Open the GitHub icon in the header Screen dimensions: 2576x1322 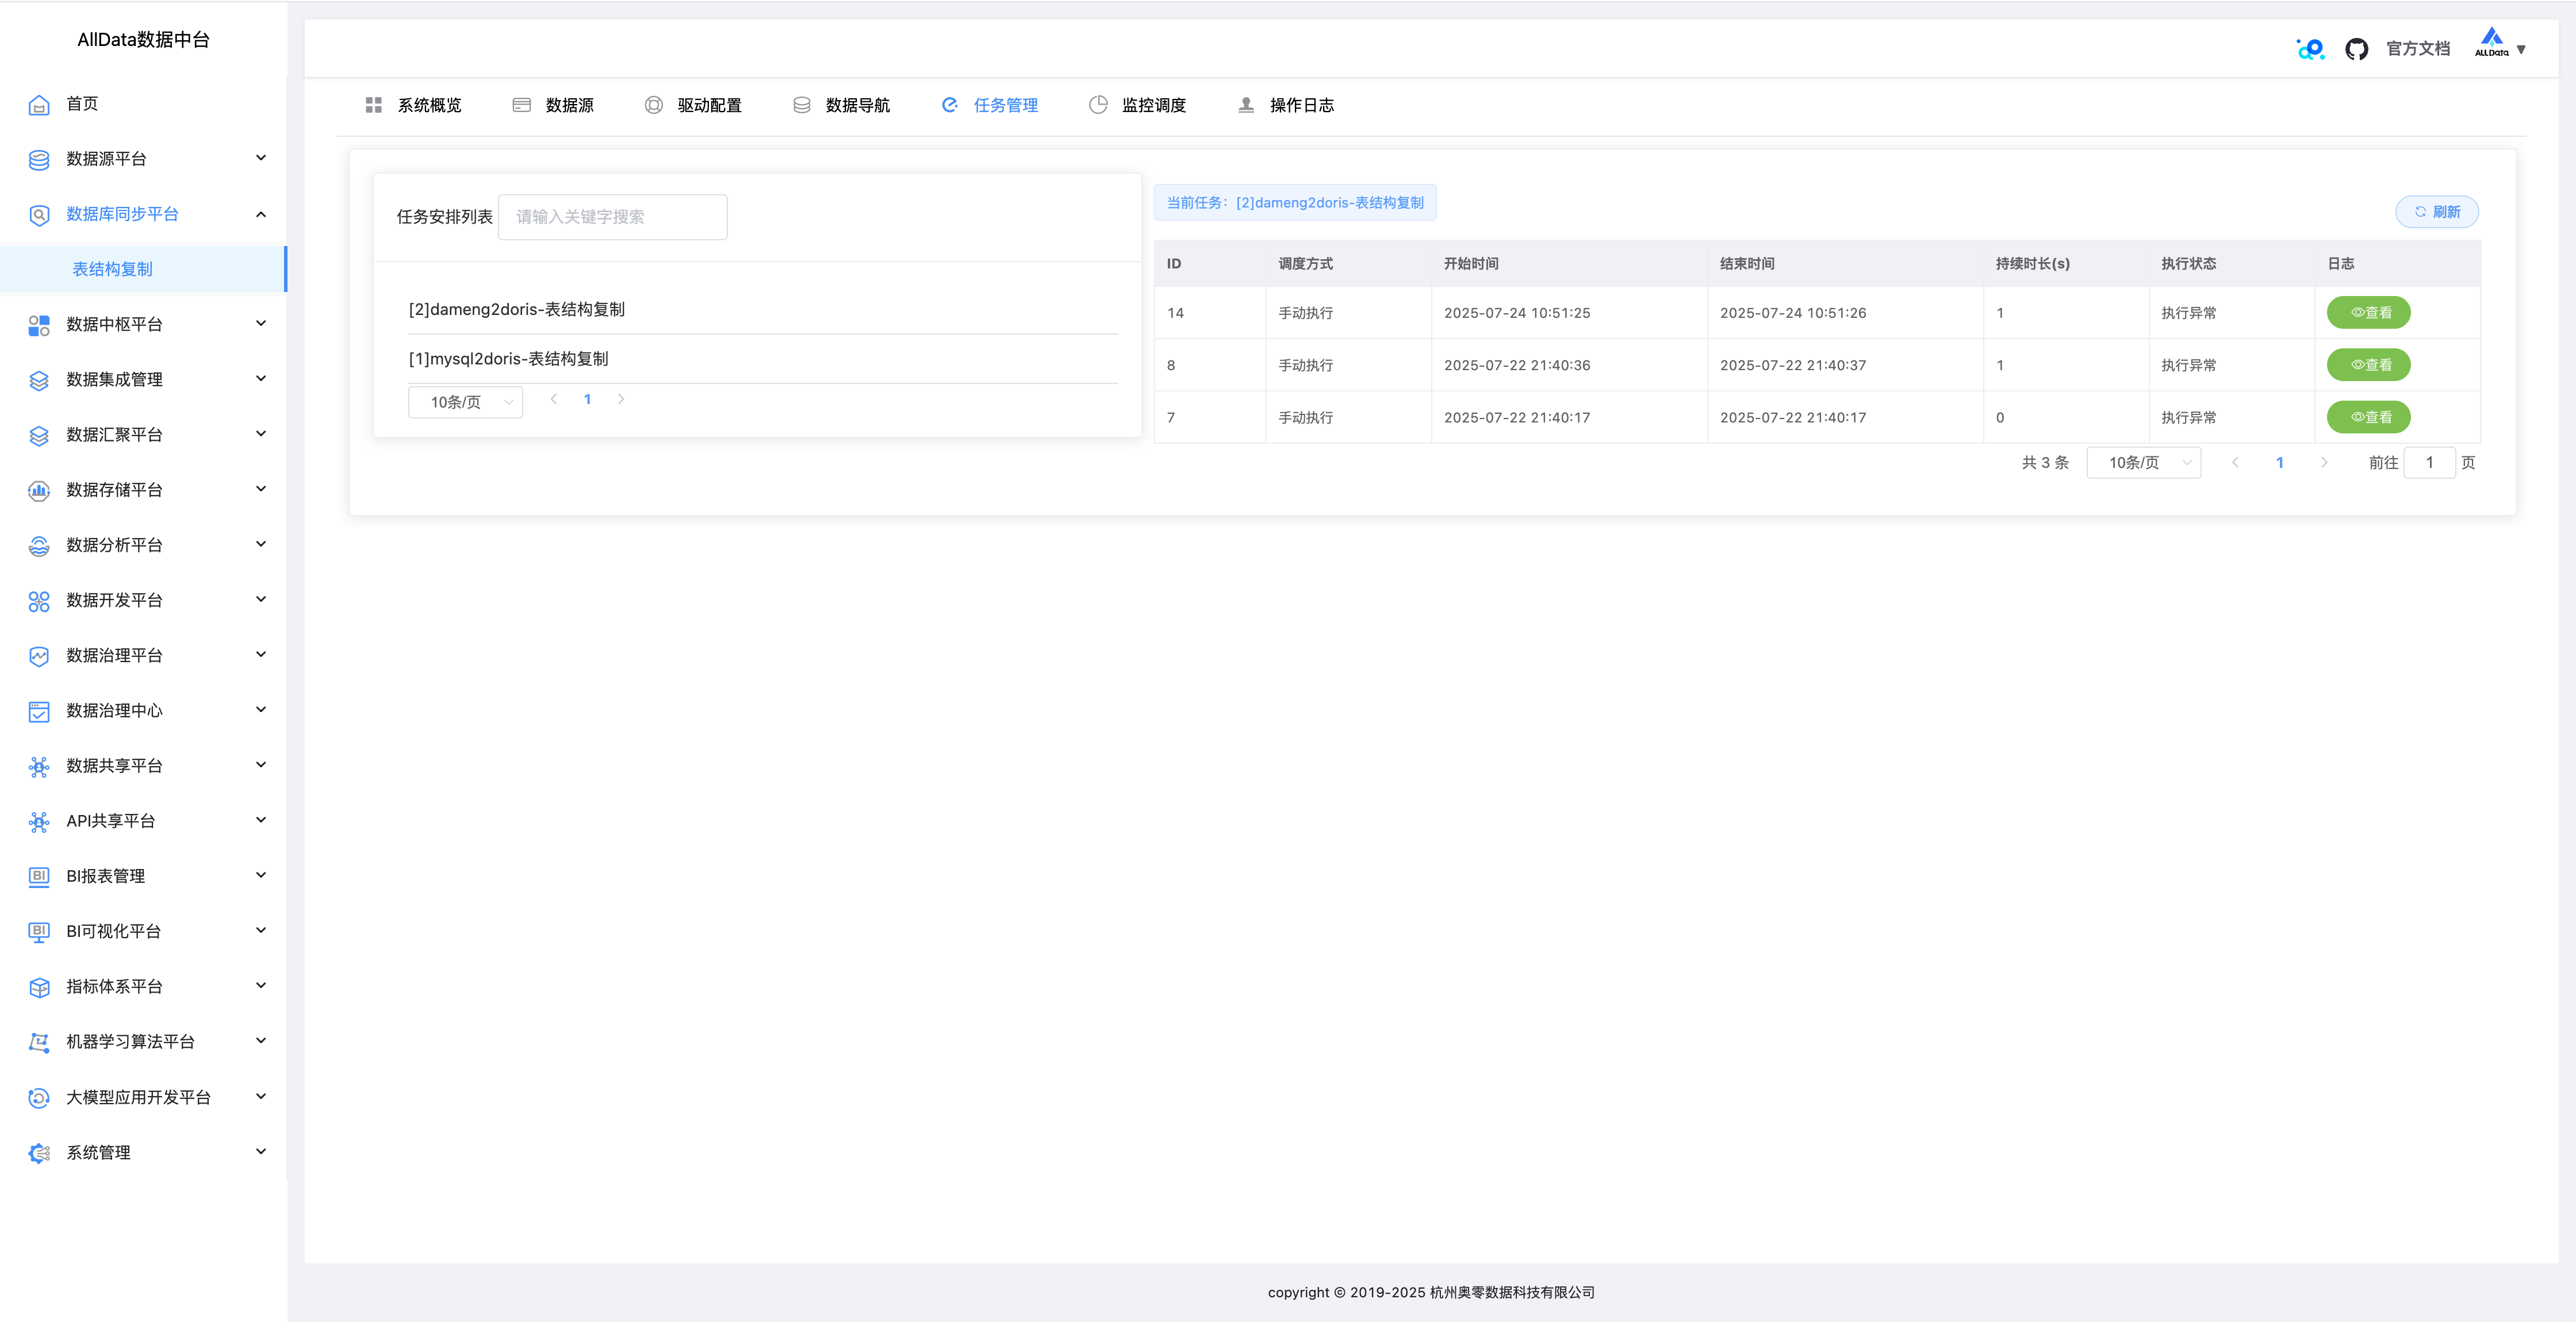click(x=2356, y=49)
